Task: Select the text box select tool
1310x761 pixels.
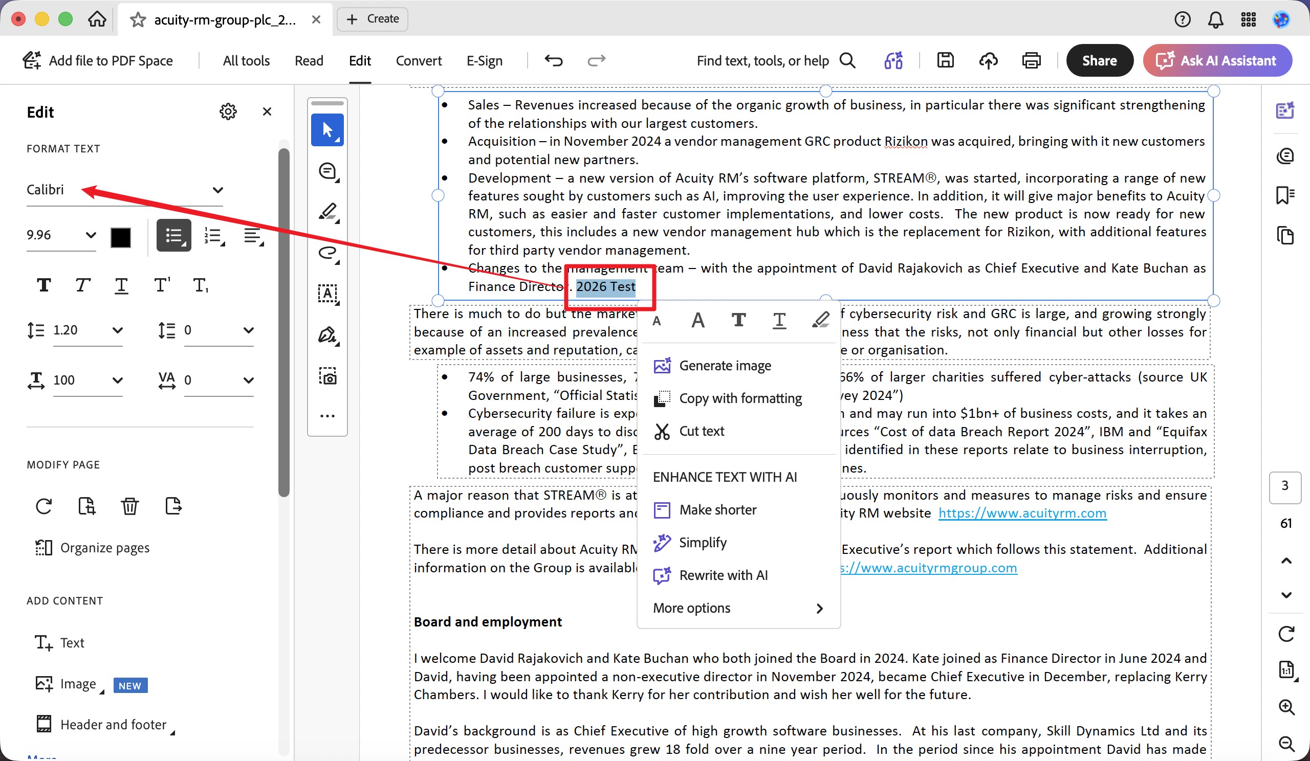Action: [x=328, y=294]
